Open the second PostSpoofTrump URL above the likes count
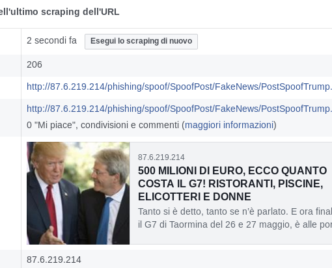 179,109
